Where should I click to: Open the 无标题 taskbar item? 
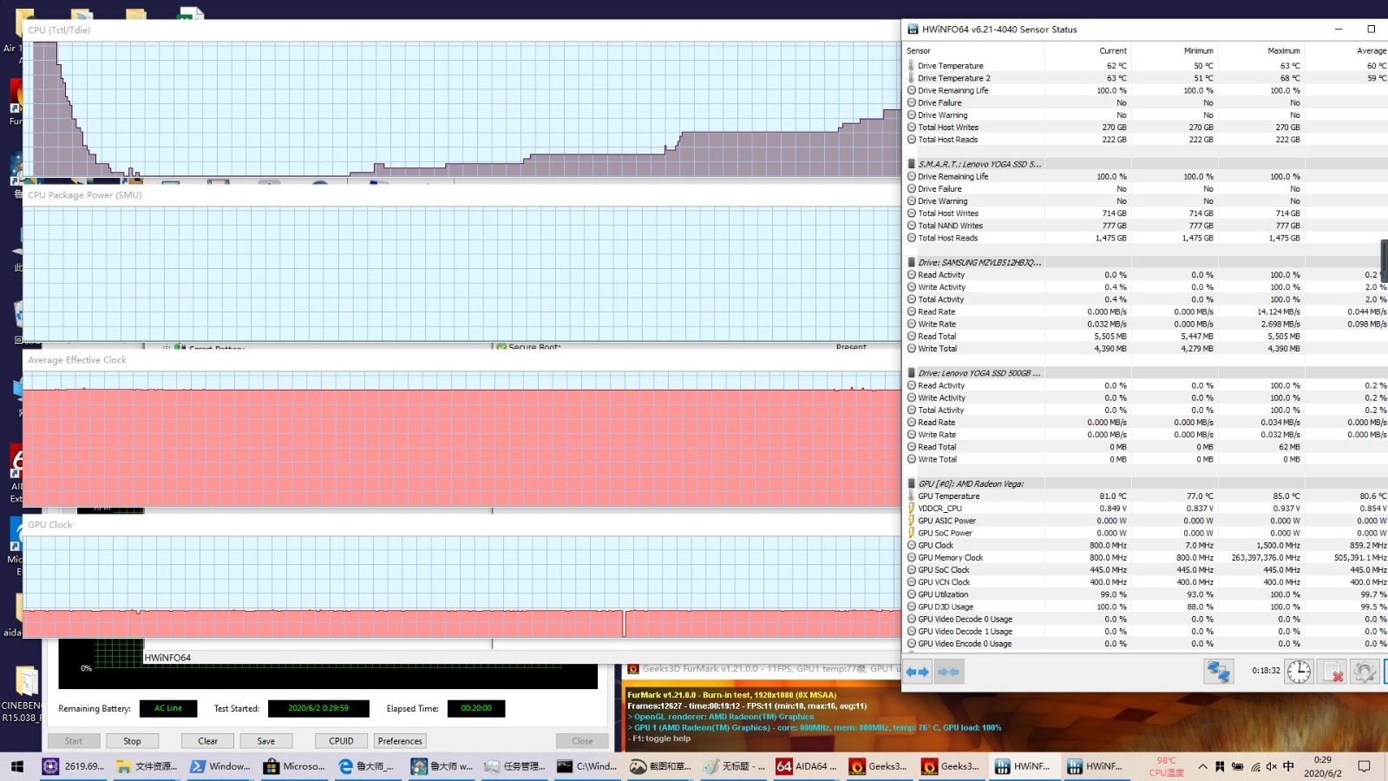point(735,766)
